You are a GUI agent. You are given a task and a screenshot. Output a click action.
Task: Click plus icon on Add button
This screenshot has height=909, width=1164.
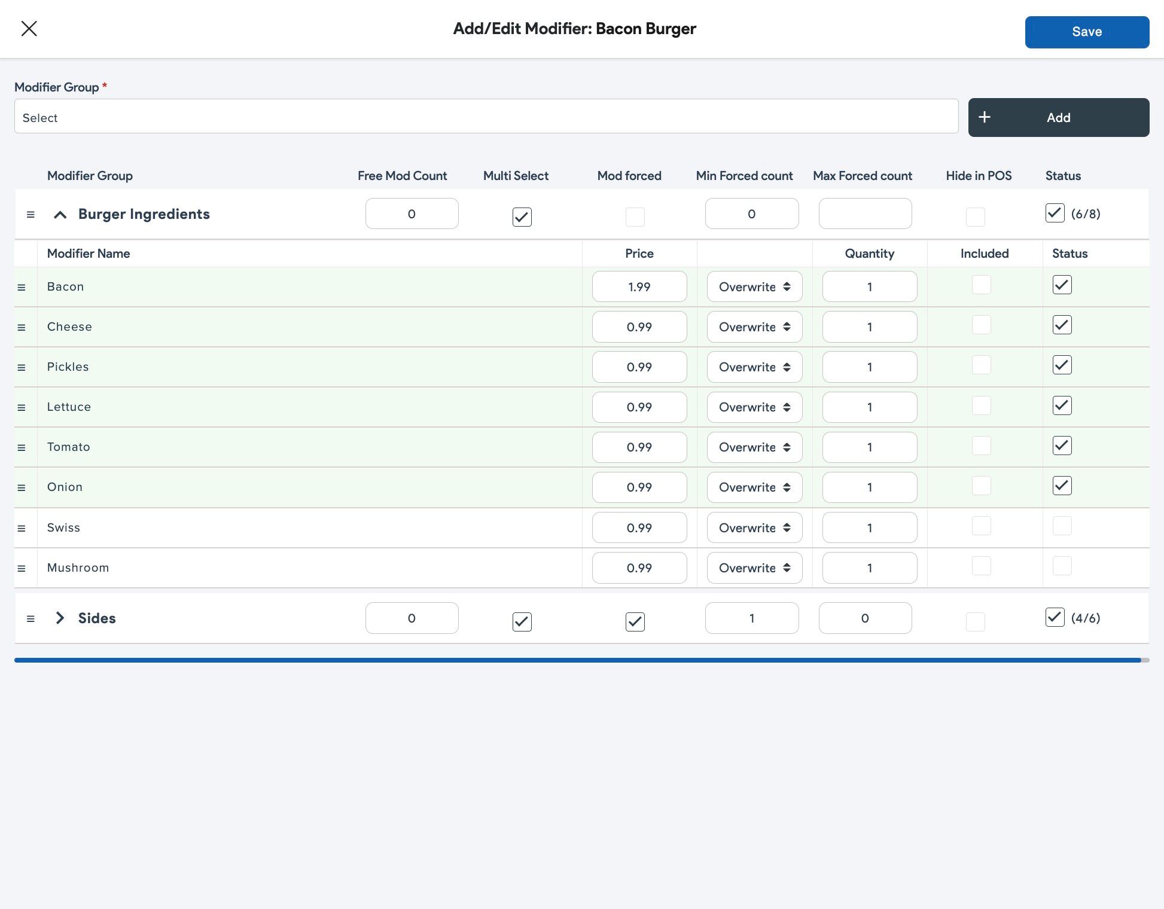coord(985,117)
